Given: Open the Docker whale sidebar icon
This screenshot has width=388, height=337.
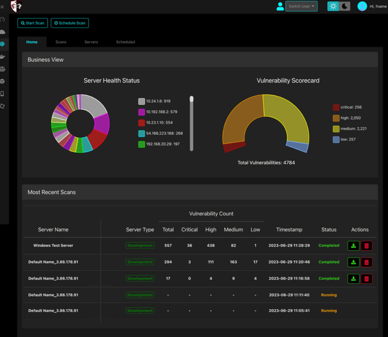Looking at the screenshot, I should (2, 57).
